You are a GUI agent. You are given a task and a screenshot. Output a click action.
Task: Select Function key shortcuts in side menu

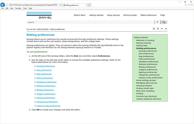pos(146,96)
